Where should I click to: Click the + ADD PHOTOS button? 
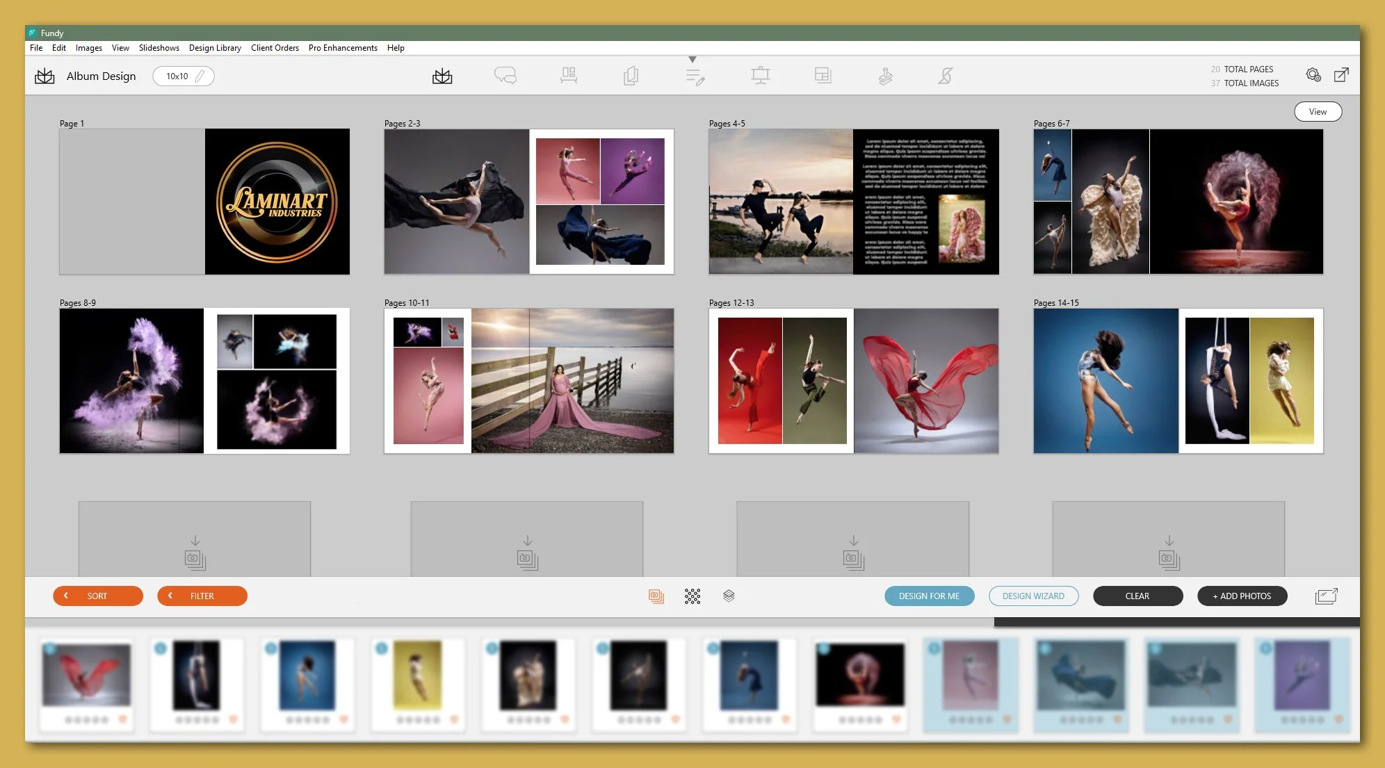(x=1242, y=596)
